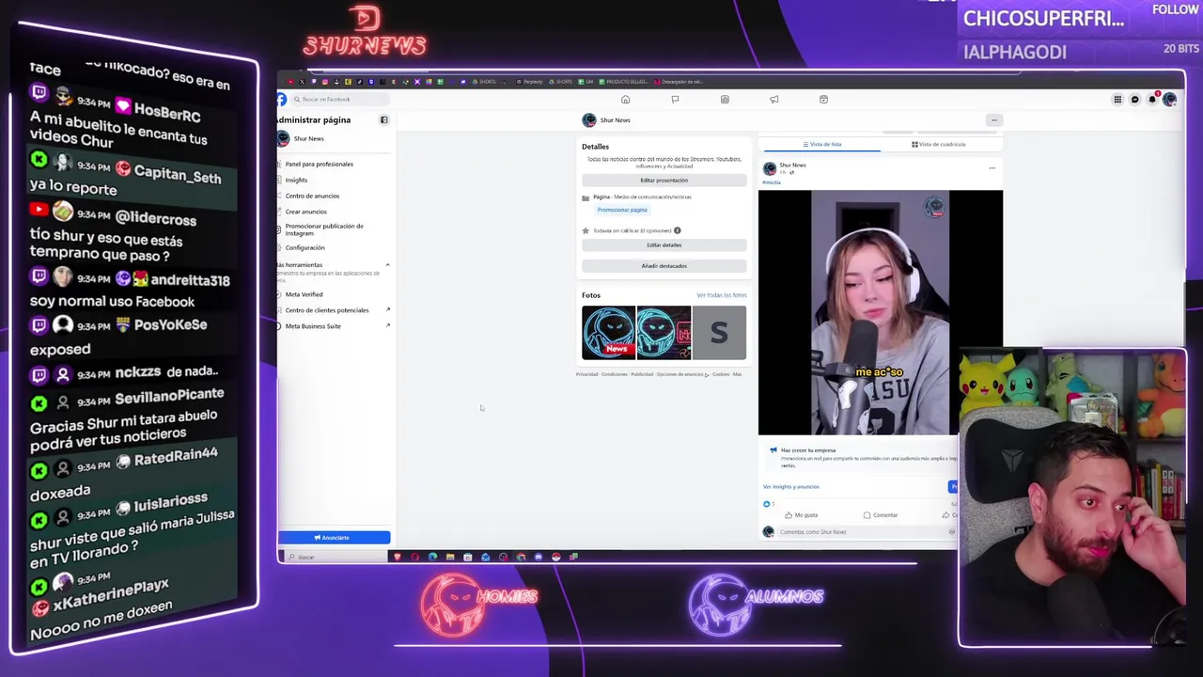Collapse sidebar with the Administrar página panel icon
The image size is (1203, 677).
pos(383,119)
